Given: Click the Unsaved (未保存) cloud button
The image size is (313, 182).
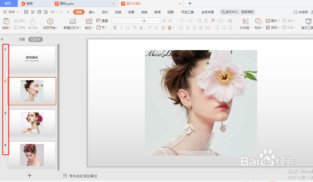Looking at the screenshot, I should [301, 12].
